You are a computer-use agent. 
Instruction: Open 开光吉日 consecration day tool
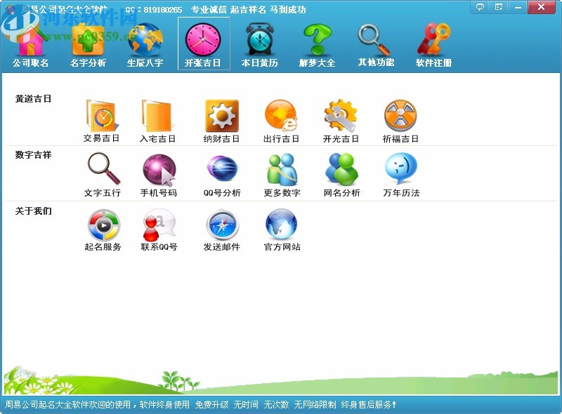341,116
